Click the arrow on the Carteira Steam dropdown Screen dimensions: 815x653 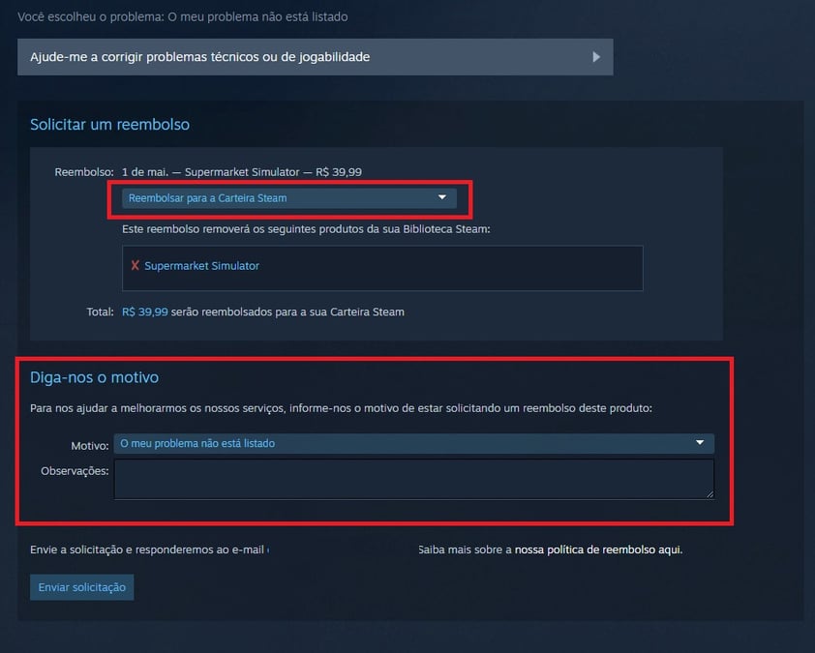[x=441, y=197]
